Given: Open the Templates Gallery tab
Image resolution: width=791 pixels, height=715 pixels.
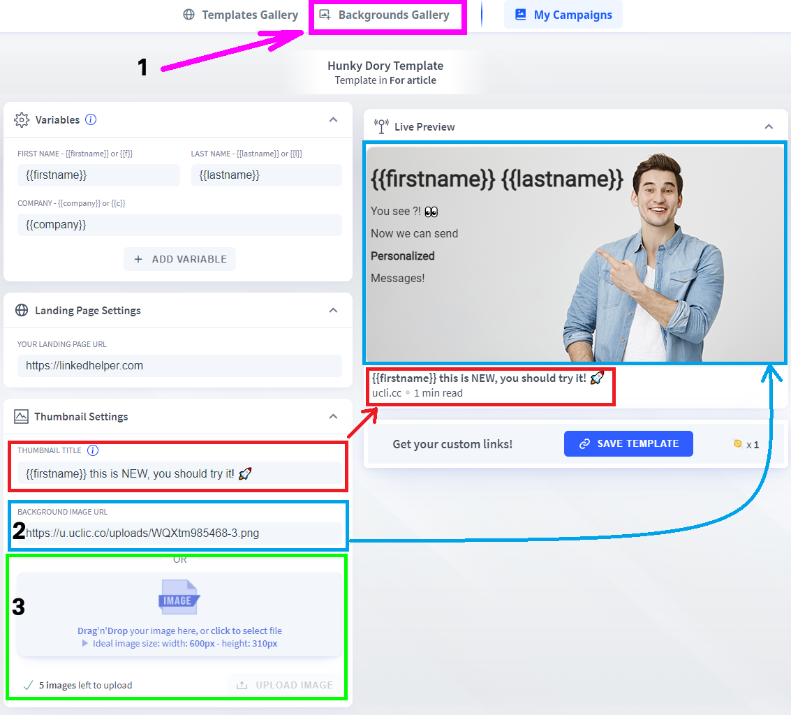Looking at the screenshot, I should click(x=240, y=15).
